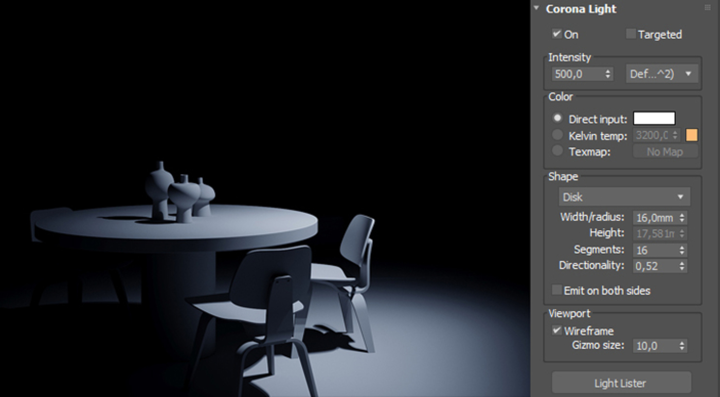Click the Height value field
Viewport: 720px width, 397px height.
pyautogui.click(x=655, y=234)
